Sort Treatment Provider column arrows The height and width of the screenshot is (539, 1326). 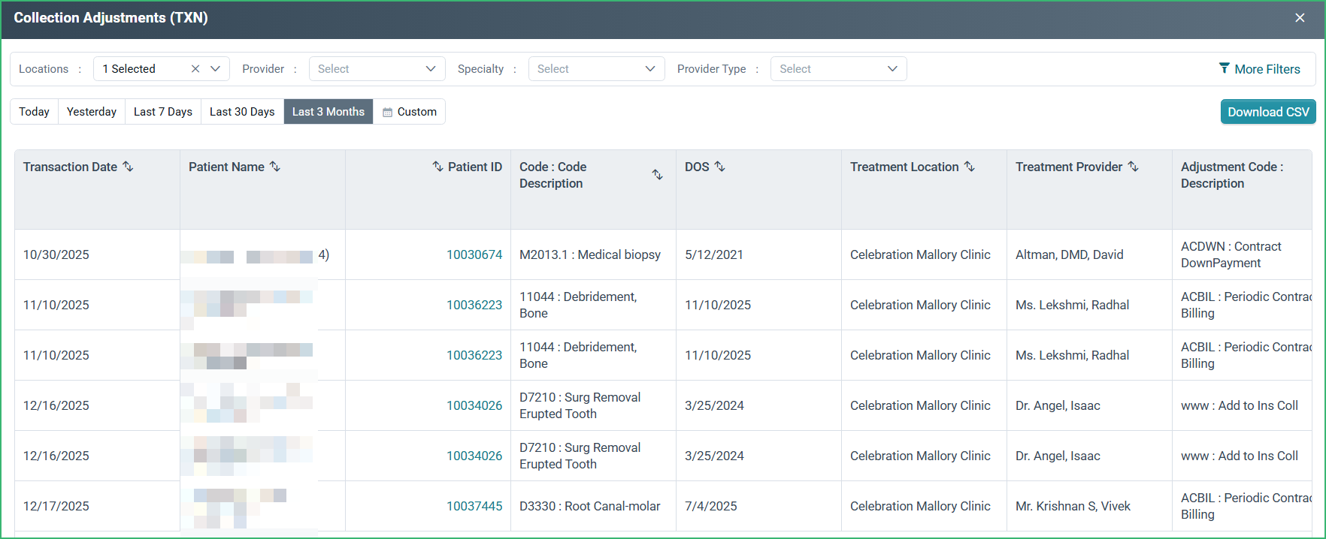point(1134,167)
